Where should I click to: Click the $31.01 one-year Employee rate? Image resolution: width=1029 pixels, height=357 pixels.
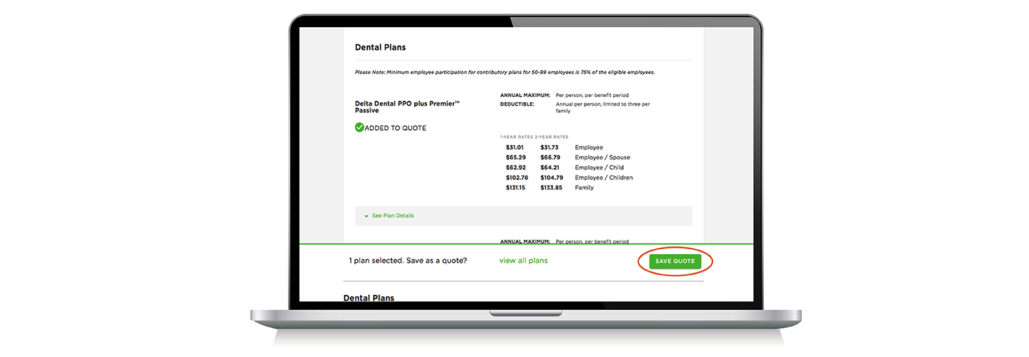[514, 148]
